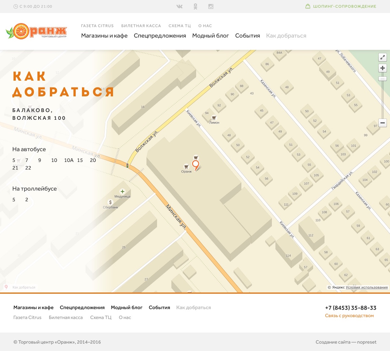
Task: Open Спецпредложения in main menu
Action: tap(160, 36)
